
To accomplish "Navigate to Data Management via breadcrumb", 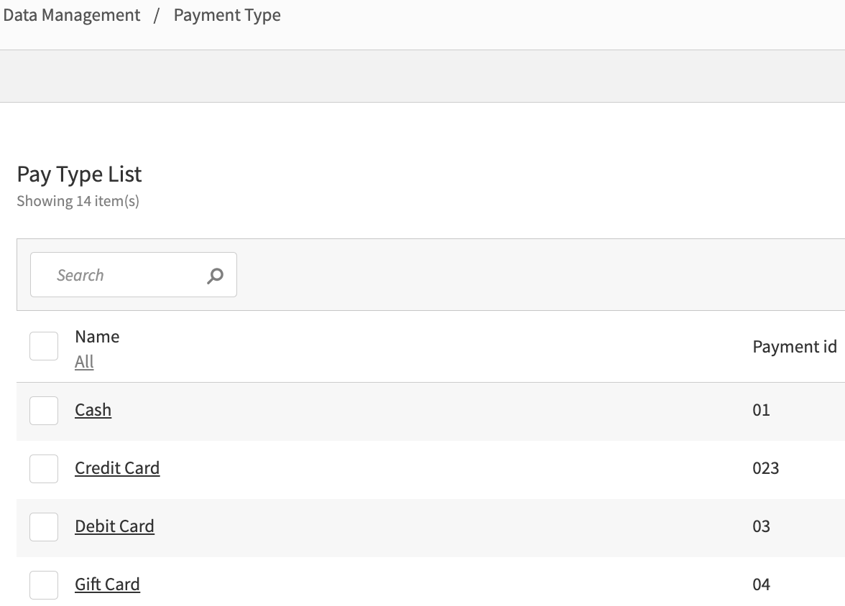I will [71, 14].
